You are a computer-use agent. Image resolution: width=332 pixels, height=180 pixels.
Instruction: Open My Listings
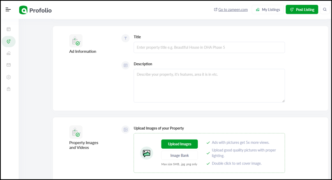pyautogui.click(x=267, y=9)
